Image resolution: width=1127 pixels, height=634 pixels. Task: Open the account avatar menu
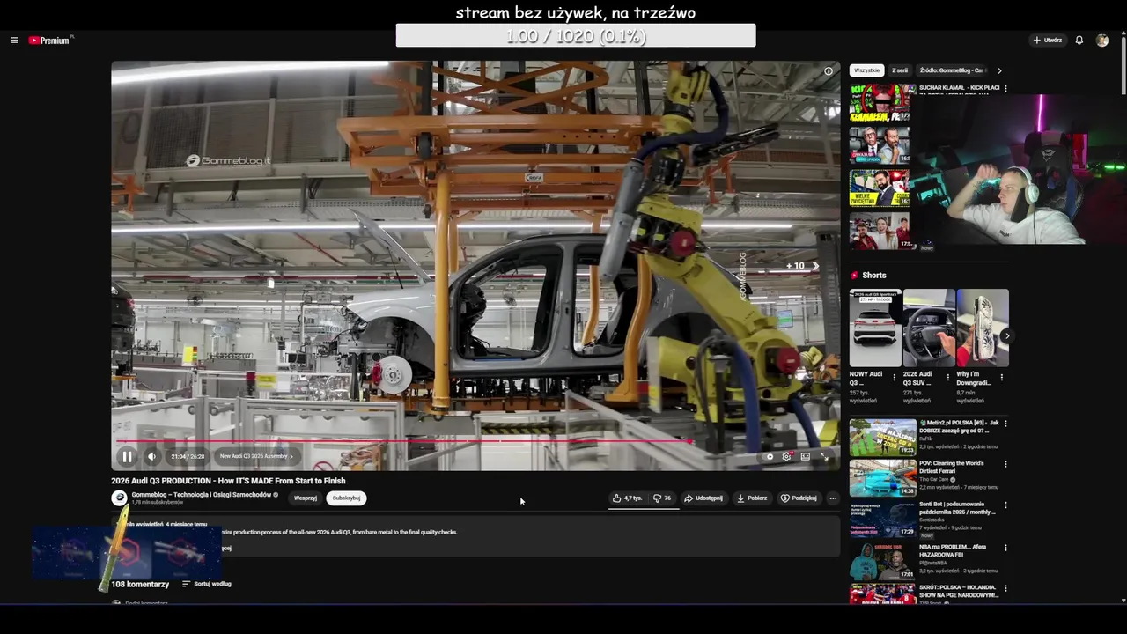(1102, 41)
